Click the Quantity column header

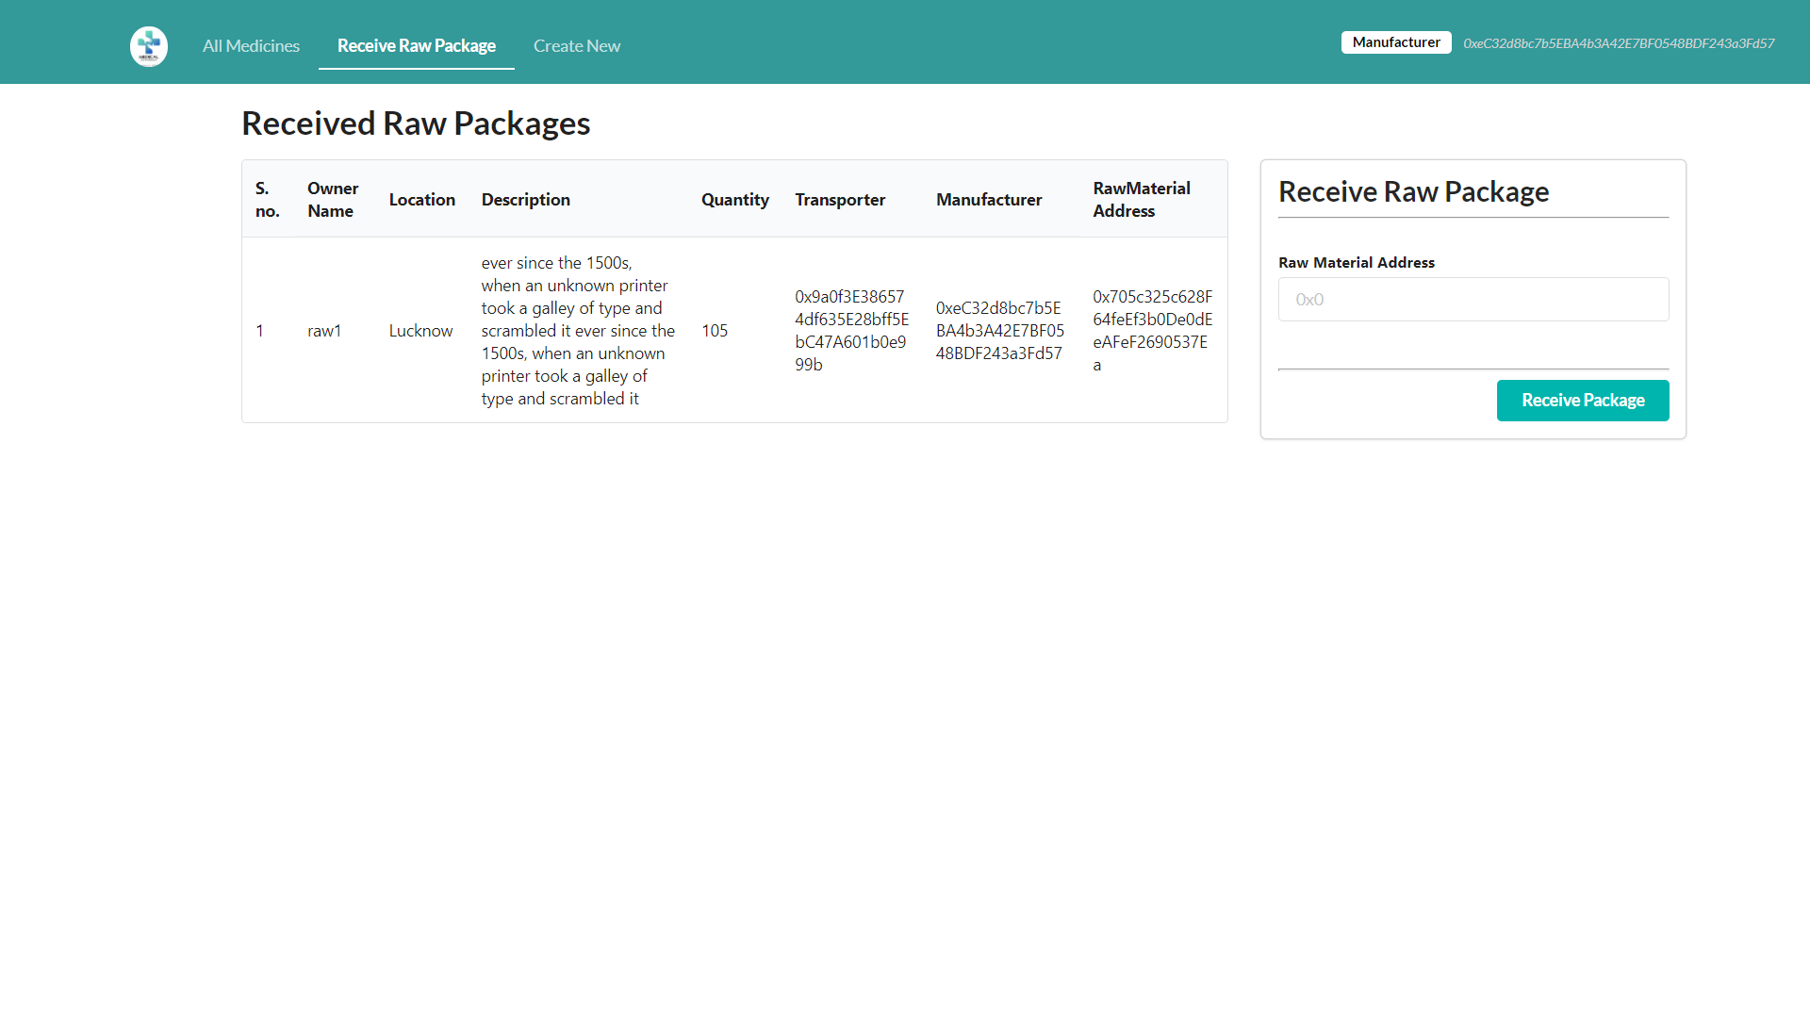click(734, 199)
